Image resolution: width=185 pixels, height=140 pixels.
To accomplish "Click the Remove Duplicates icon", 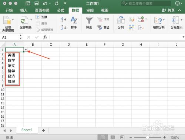I will click(x=131, y=27).
